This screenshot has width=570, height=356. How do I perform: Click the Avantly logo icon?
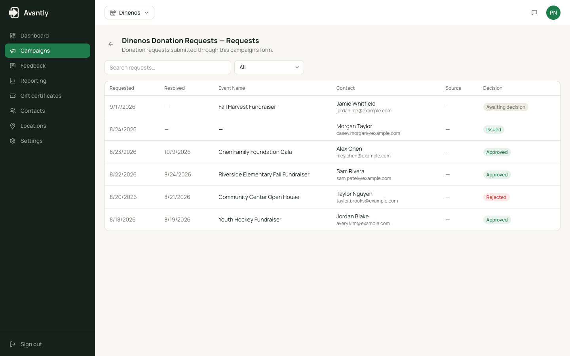(x=14, y=13)
